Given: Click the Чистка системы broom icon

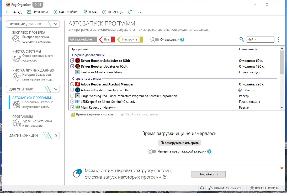Looking at the screenshot, I should tap(17, 58).
